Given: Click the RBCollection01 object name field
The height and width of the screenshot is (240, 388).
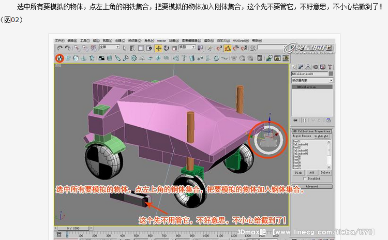Looking at the screenshot, I should tap(310, 74).
